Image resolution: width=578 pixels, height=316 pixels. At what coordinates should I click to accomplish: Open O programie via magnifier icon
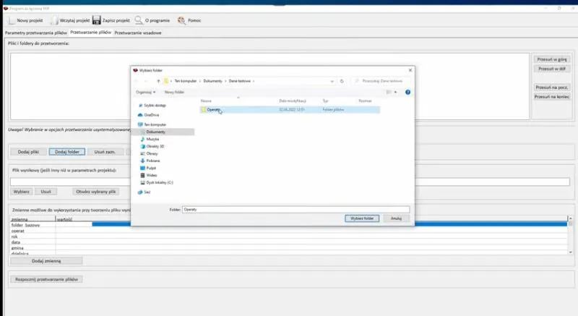(x=138, y=20)
